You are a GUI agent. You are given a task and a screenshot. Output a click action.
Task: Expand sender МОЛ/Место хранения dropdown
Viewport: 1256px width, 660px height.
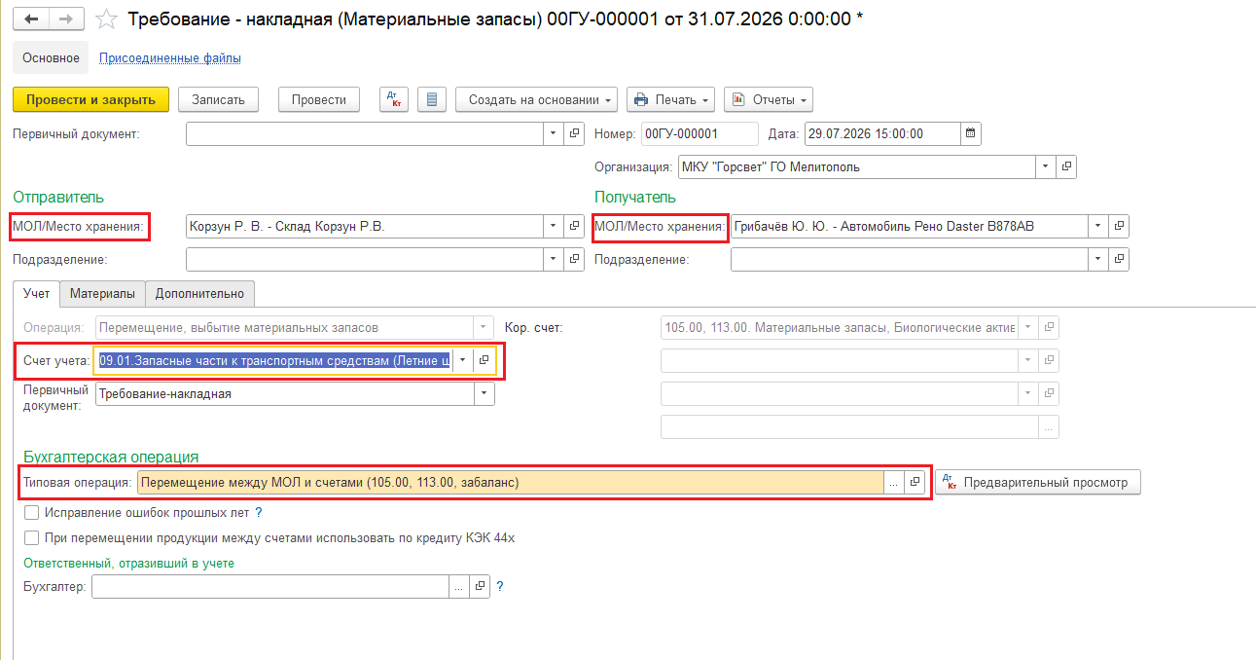point(554,226)
